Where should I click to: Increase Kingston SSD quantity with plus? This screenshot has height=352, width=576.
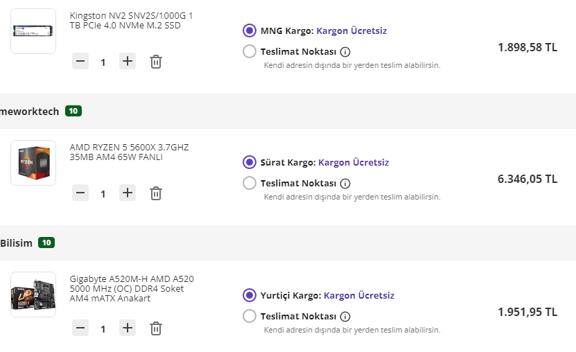tap(128, 62)
